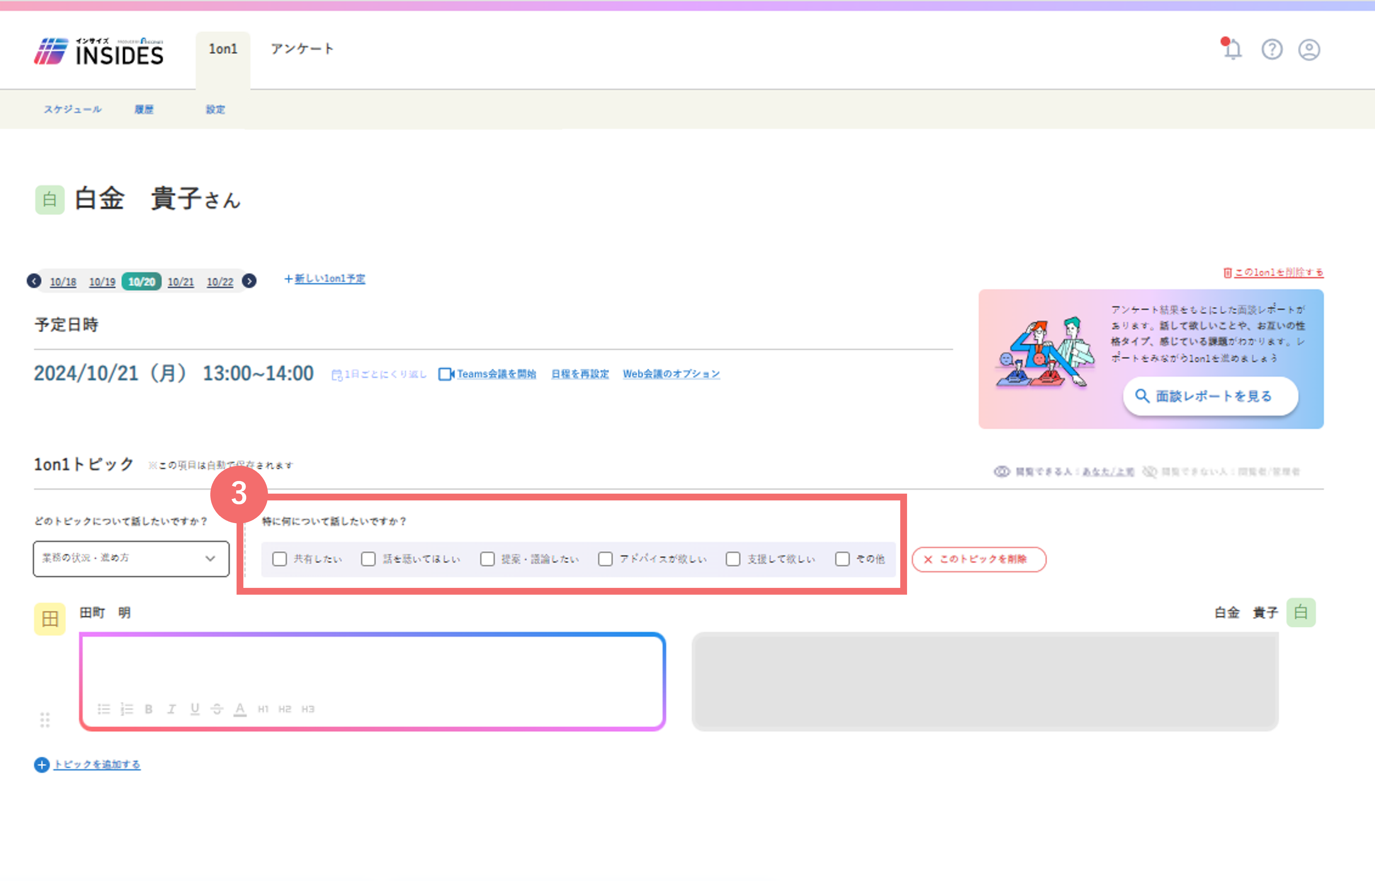Check the 話を聴いてほしい checkbox
Image resolution: width=1375 pixels, height=881 pixels.
[368, 559]
